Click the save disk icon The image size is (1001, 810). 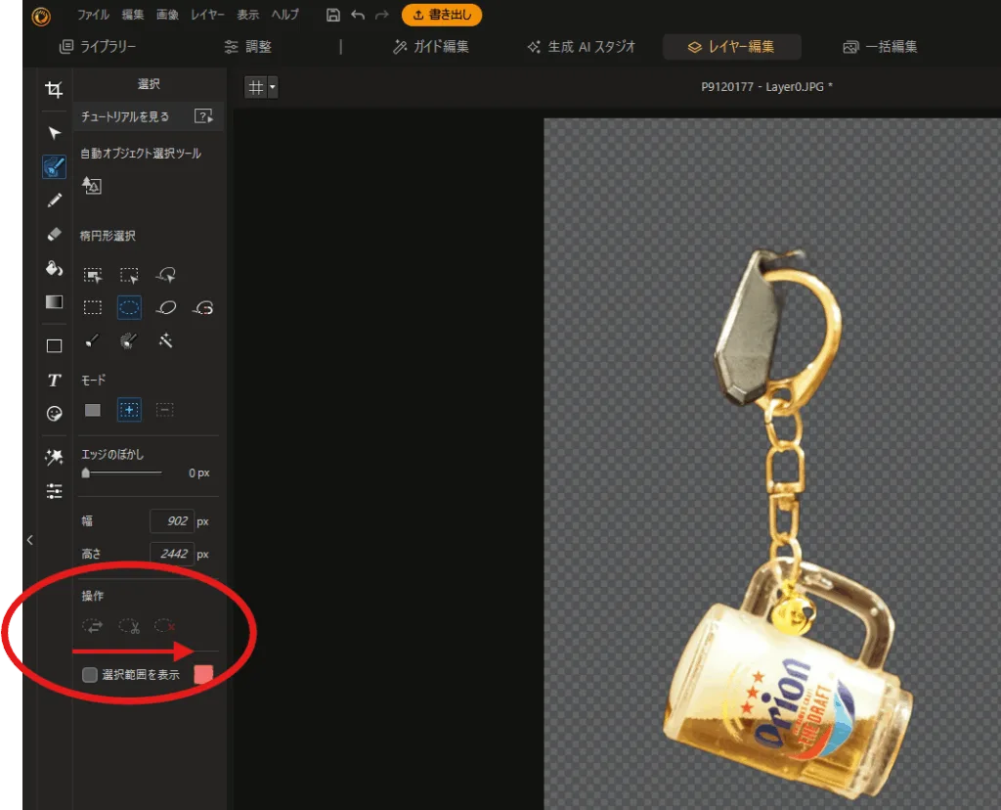tap(332, 15)
